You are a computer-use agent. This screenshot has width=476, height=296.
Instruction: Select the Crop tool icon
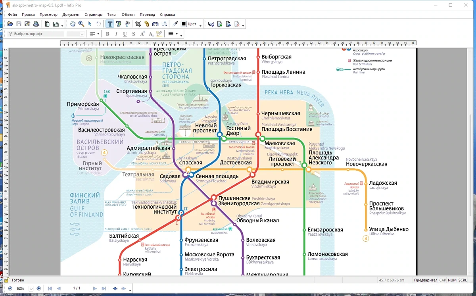point(138,24)
